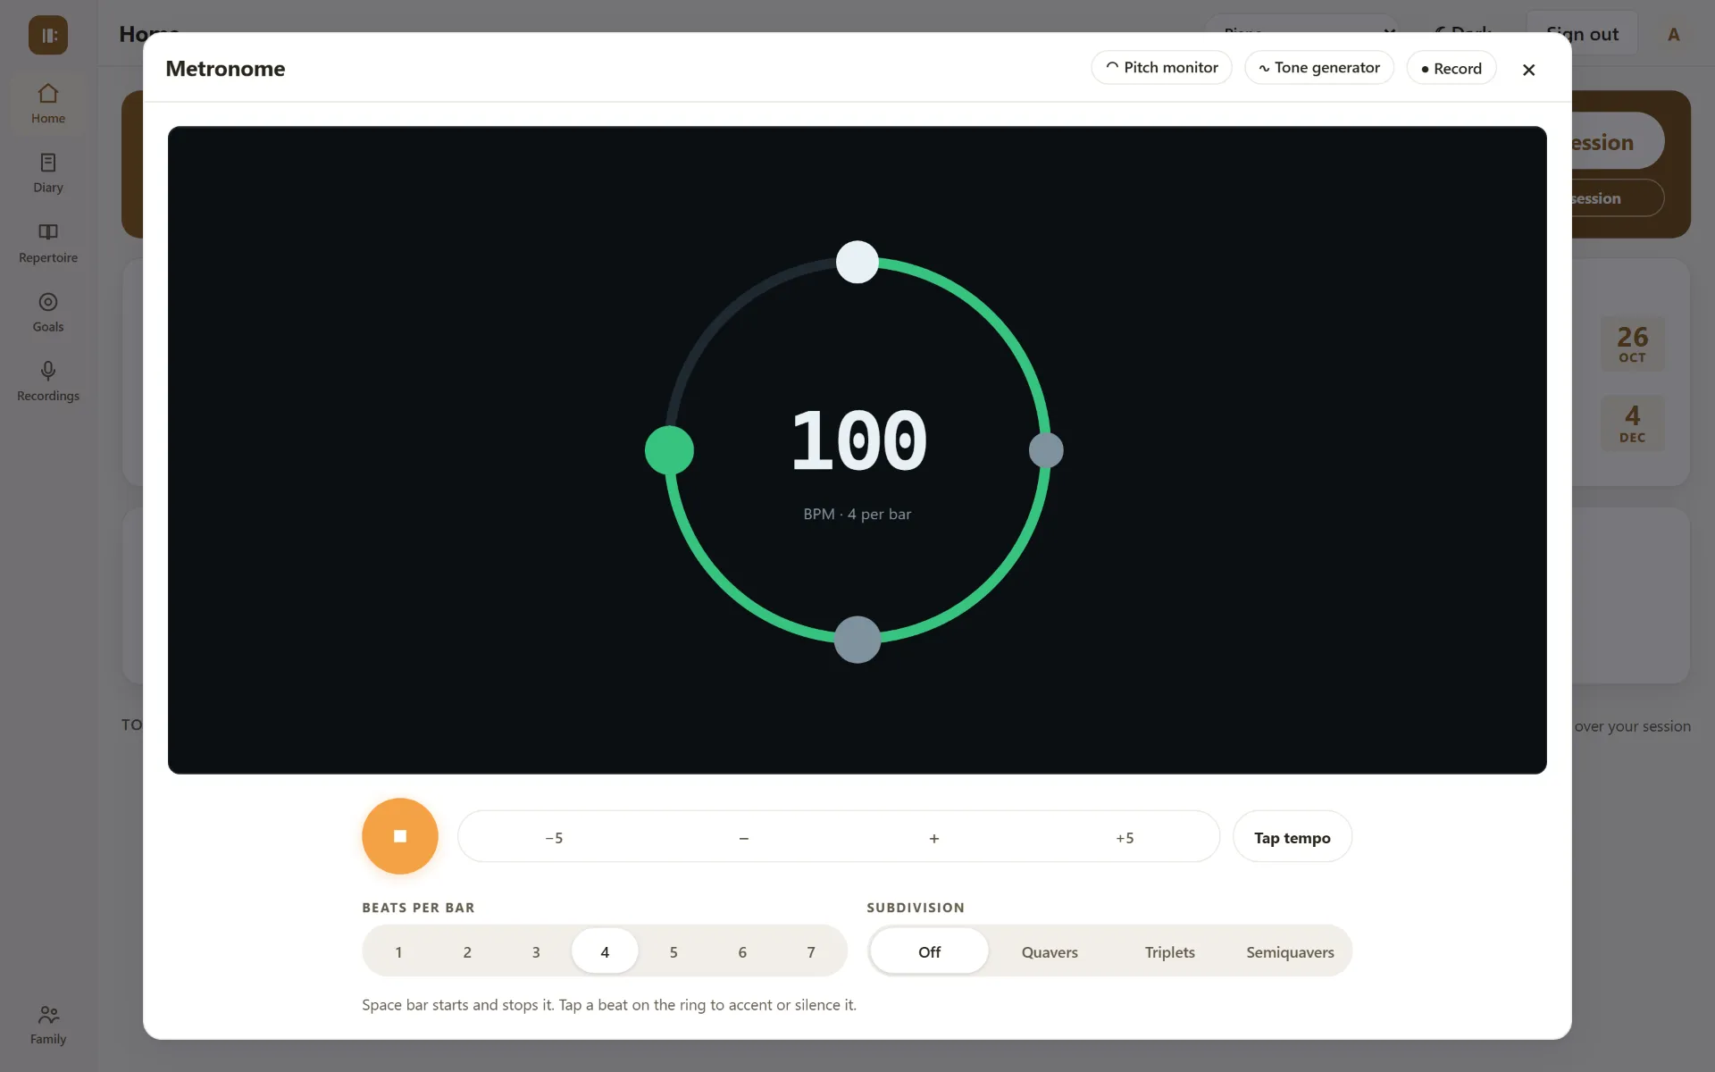
Task: Increase tempo by one BPM
Action: [x=934, y=838]
